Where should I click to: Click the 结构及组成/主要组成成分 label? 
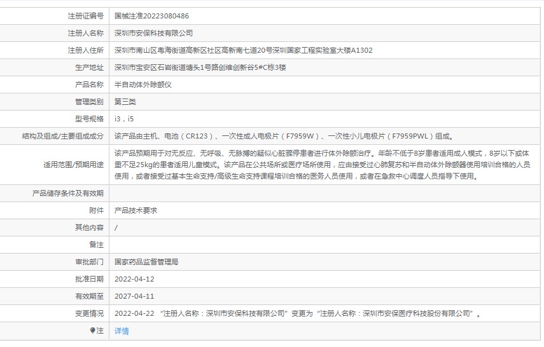tap(63, 136)
